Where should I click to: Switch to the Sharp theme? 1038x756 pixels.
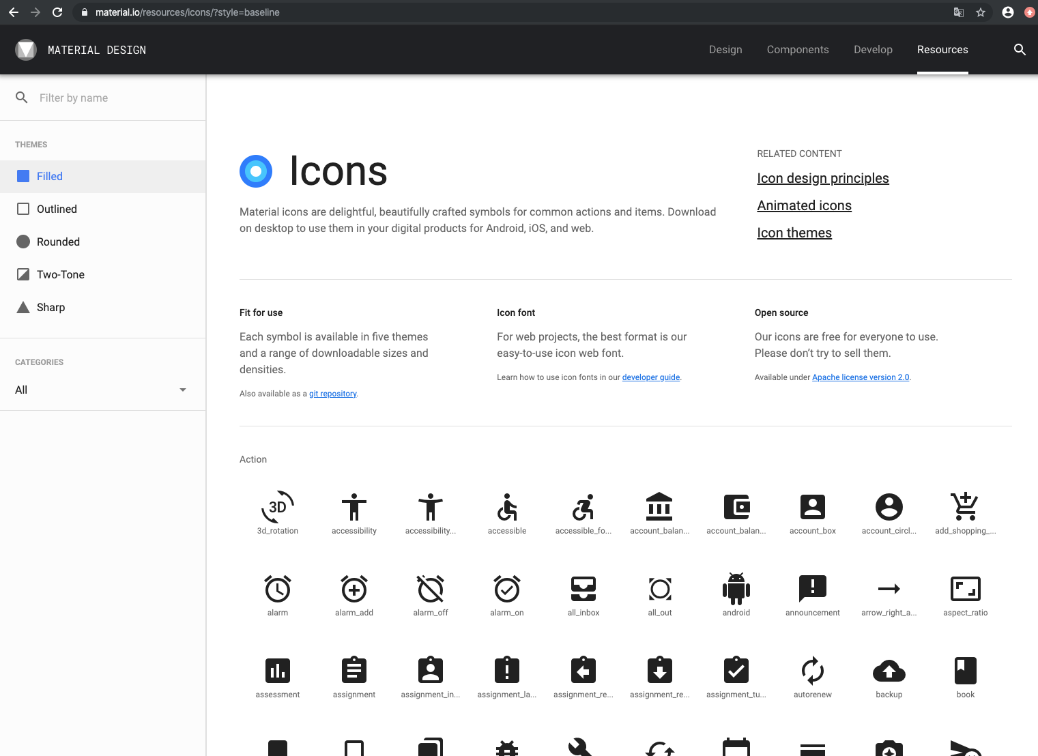102,308
